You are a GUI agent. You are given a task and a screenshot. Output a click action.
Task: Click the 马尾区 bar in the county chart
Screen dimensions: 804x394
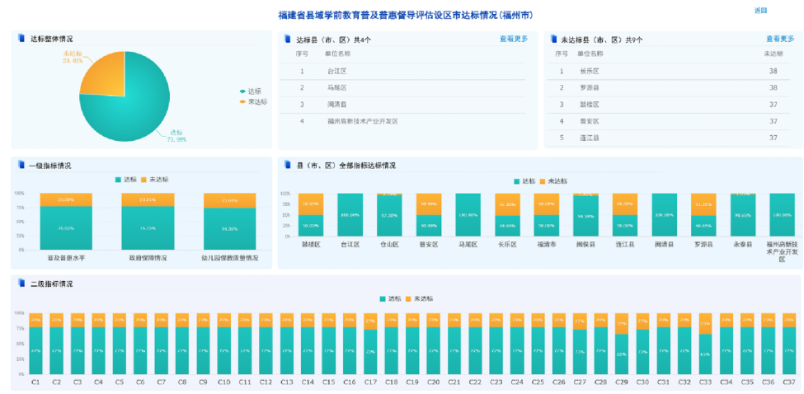(x=473, y=216)
